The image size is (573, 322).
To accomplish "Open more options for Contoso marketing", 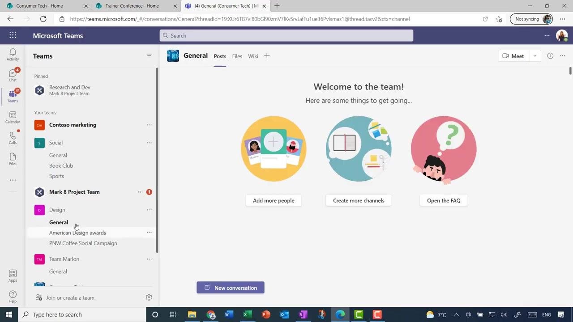I will coord(149,125).
